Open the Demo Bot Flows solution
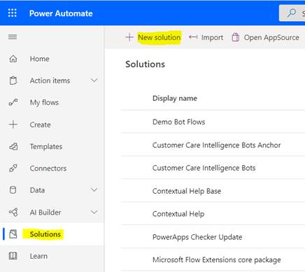The height and width of the screenshot is (272, 305). click(178, 122)
